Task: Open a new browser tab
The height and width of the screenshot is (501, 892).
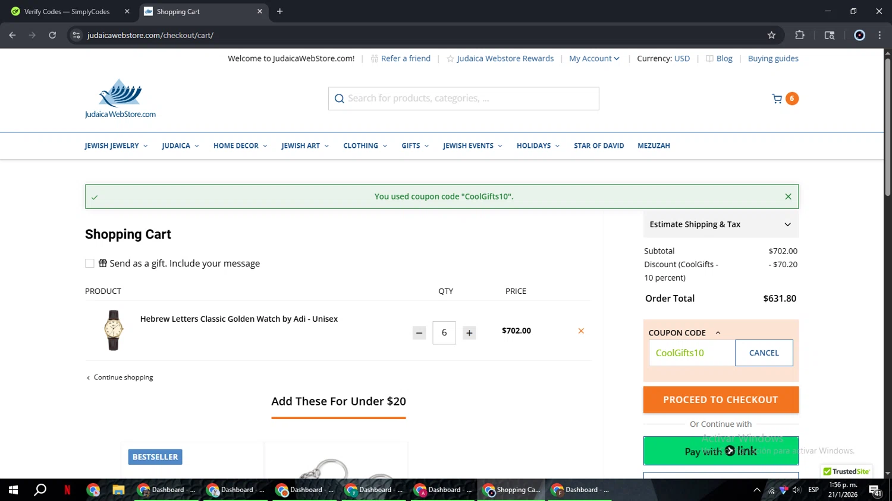Action: 279,11
